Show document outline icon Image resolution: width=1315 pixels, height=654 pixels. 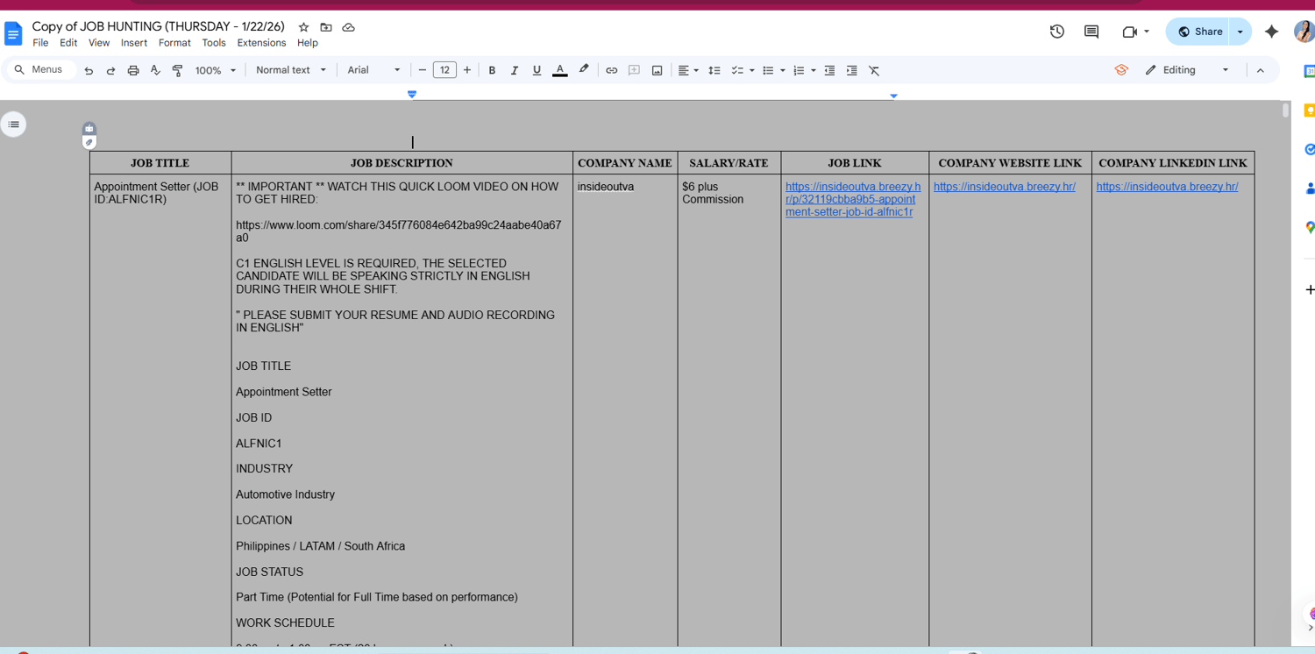tap(14, 124)
